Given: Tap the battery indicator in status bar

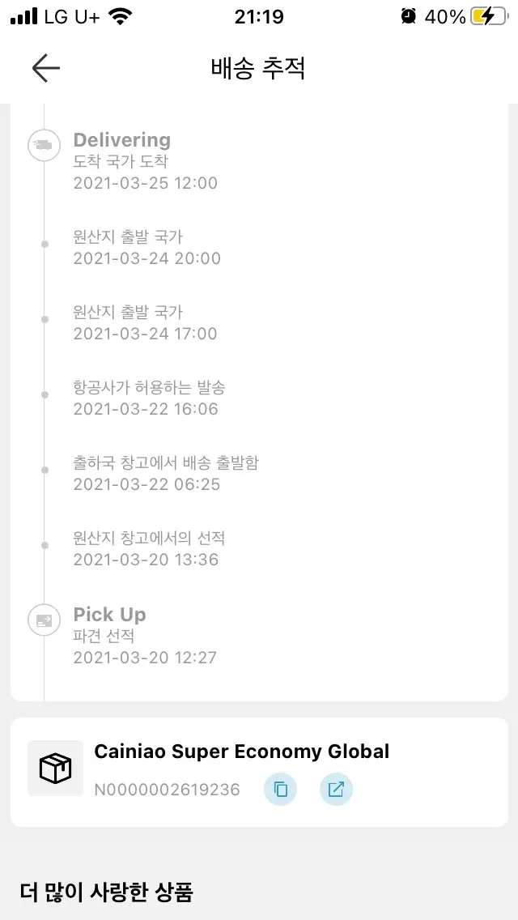Looking at the screenshot, I should 490,16.
